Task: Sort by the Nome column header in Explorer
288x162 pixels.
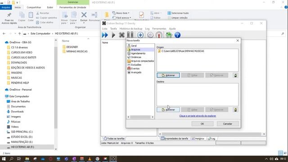Action: (66, 41)
